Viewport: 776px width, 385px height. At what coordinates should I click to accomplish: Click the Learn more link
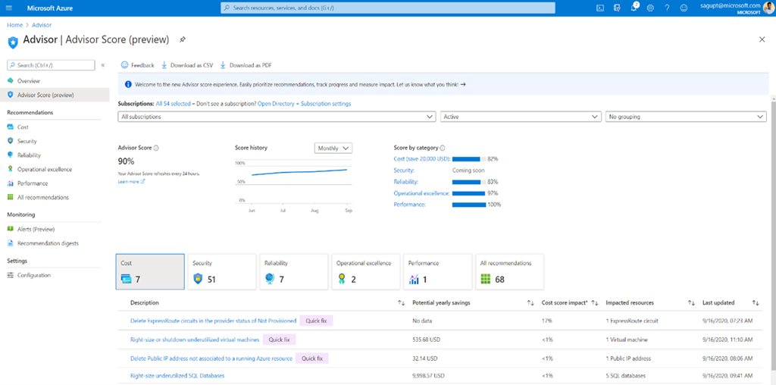pyautogui.click(x=131, y=182)
